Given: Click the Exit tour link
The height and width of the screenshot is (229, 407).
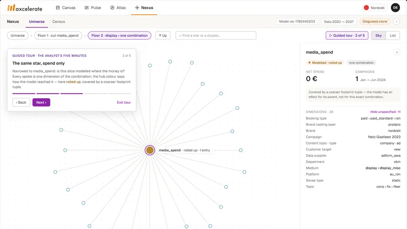Looking at the screenshot, I should point(124,103).
